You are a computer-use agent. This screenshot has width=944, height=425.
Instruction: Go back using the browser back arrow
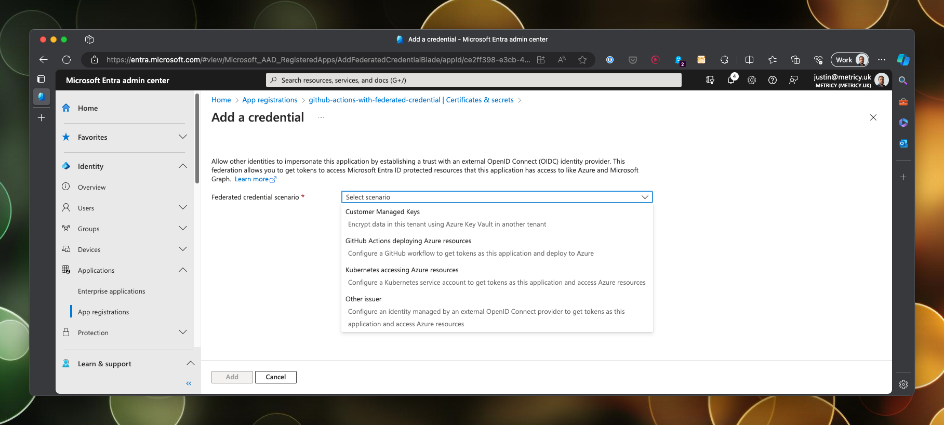point(44,60)
